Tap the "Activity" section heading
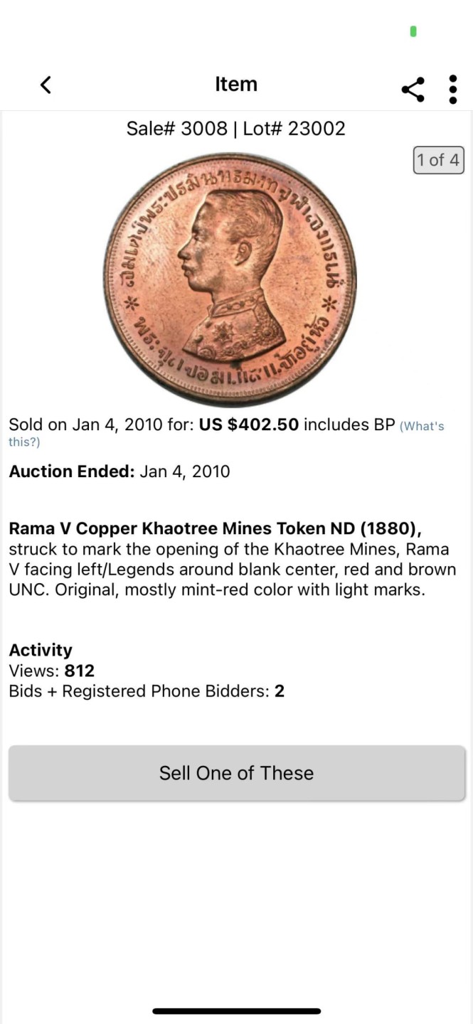Viewport: 473px width, 1024px height. (x=41, y=650)
